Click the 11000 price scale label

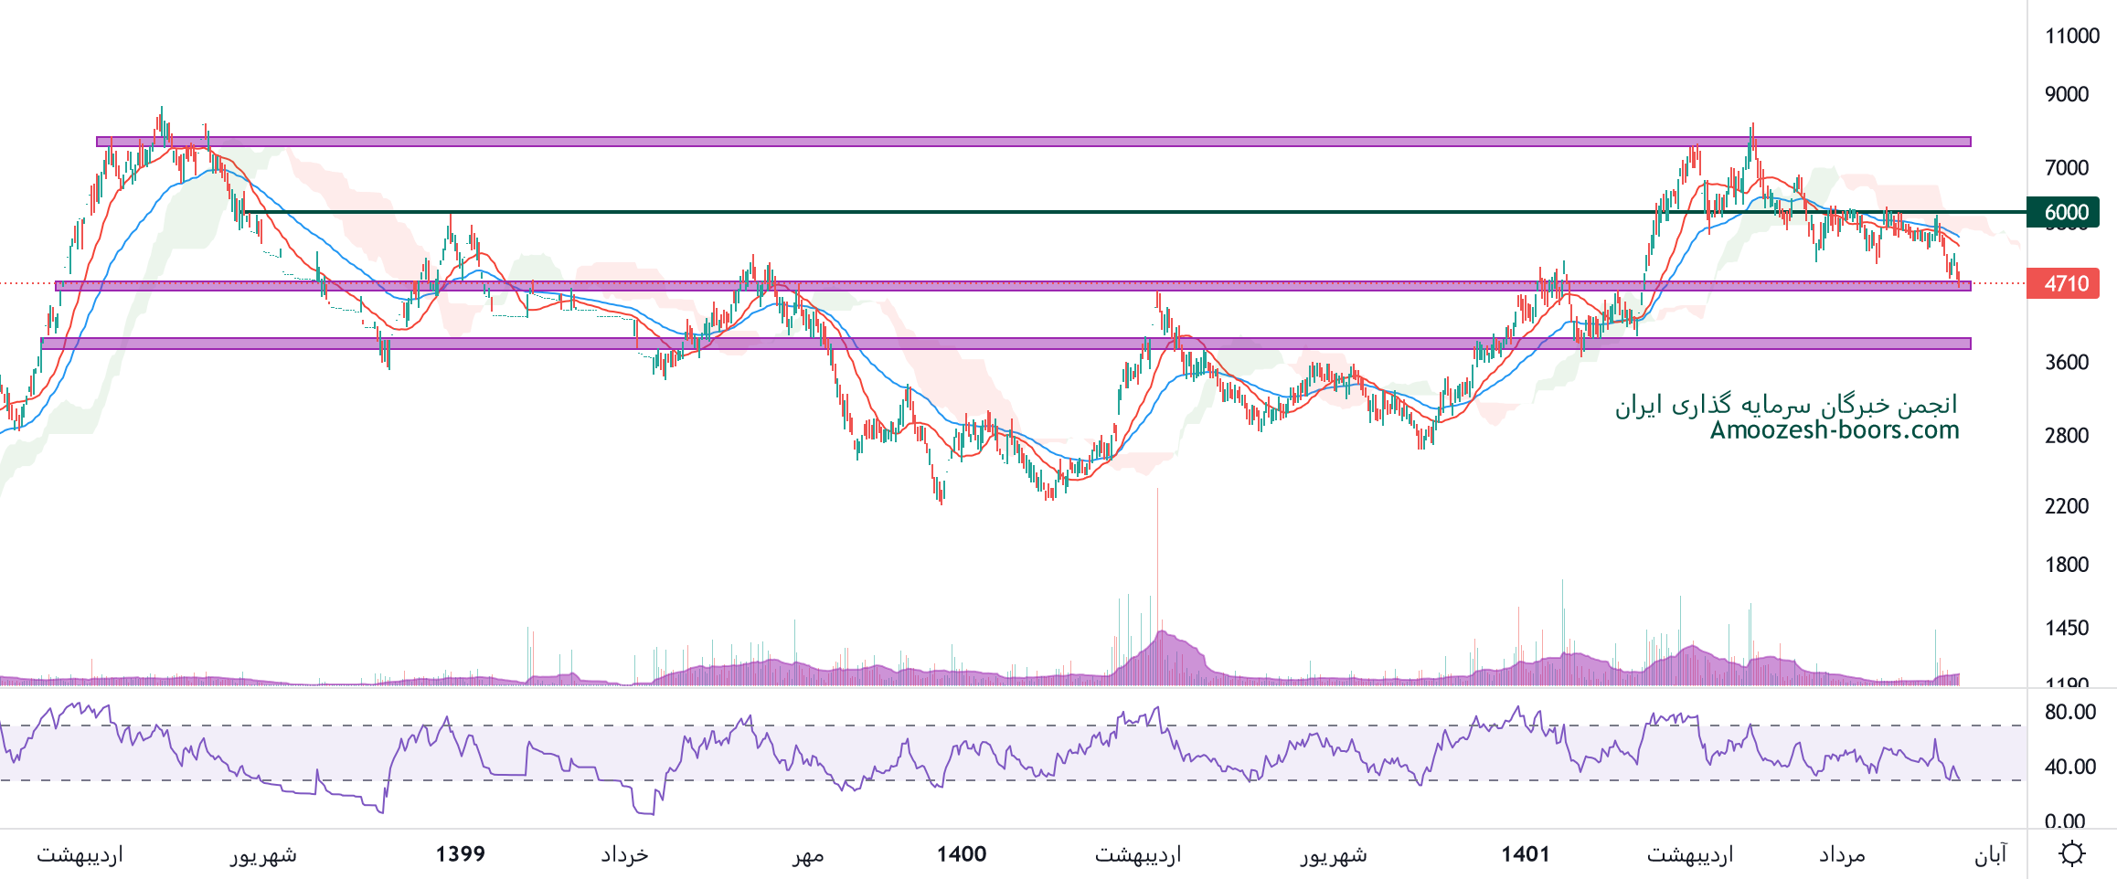[2071, 37]
